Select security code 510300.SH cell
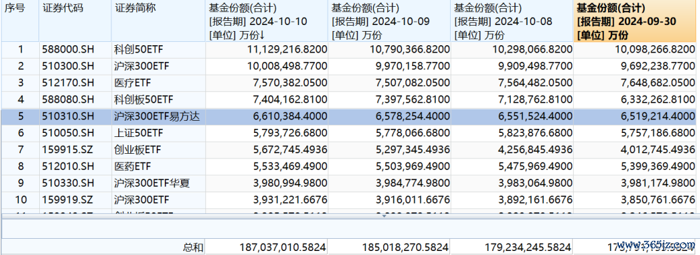This screenshot has width=700, height=255. coord(75,66)
